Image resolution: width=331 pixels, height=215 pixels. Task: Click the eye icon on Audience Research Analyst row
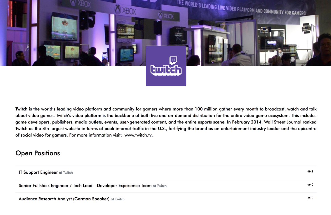coord(309,198)
